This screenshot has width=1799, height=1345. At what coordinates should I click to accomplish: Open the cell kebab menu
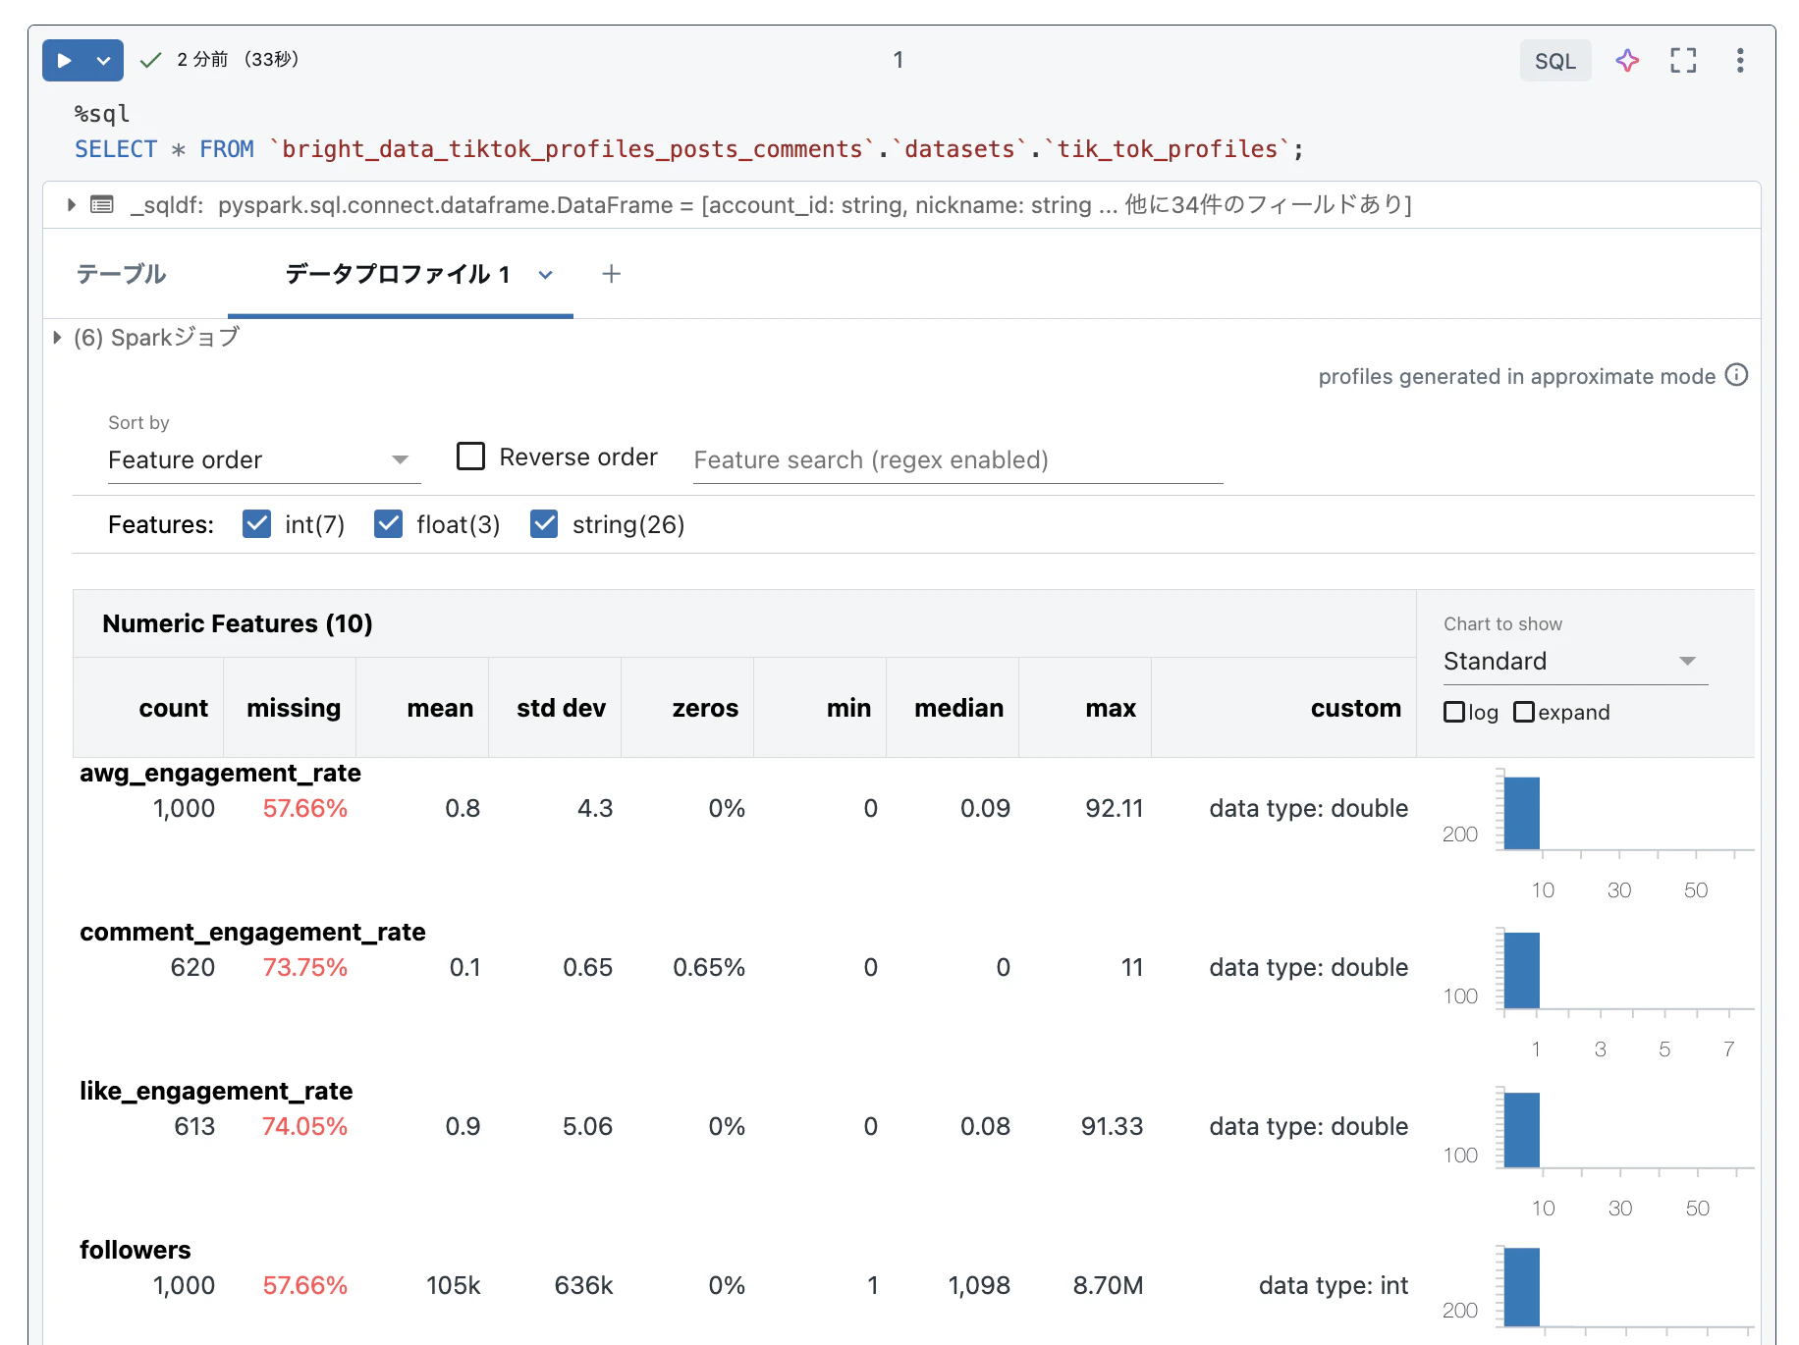[1740, 61]
